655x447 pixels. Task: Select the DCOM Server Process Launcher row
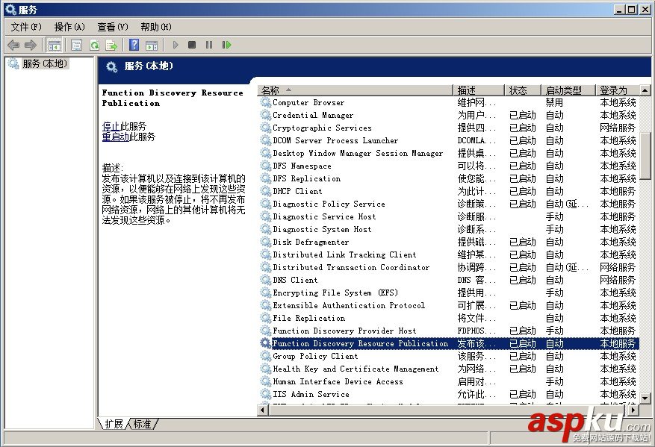pyautogui.click(x=448, y=140)
